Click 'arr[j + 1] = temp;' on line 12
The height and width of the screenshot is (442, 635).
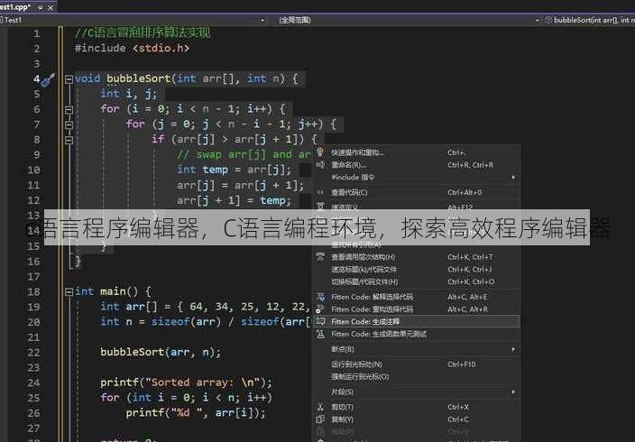[x=234, y=200]
